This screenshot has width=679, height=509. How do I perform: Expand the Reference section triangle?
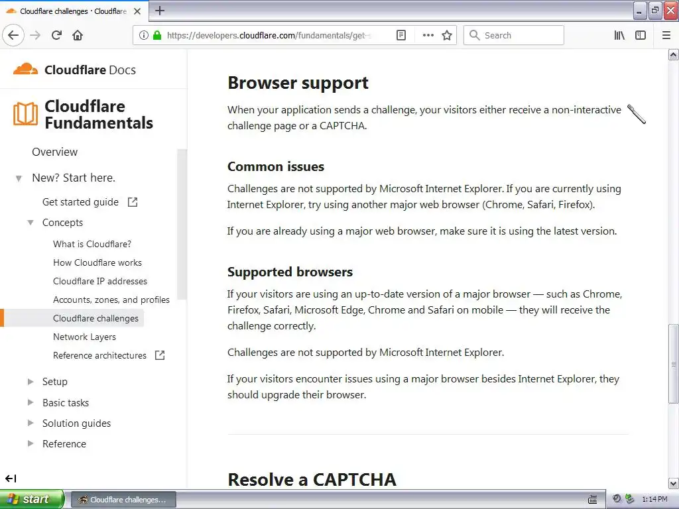click(31, 443)
